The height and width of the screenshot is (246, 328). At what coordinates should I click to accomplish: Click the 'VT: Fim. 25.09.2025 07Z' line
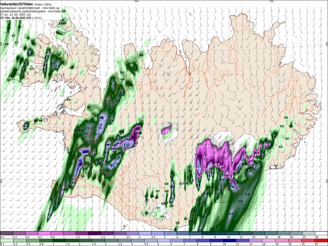tap(16, 18)
